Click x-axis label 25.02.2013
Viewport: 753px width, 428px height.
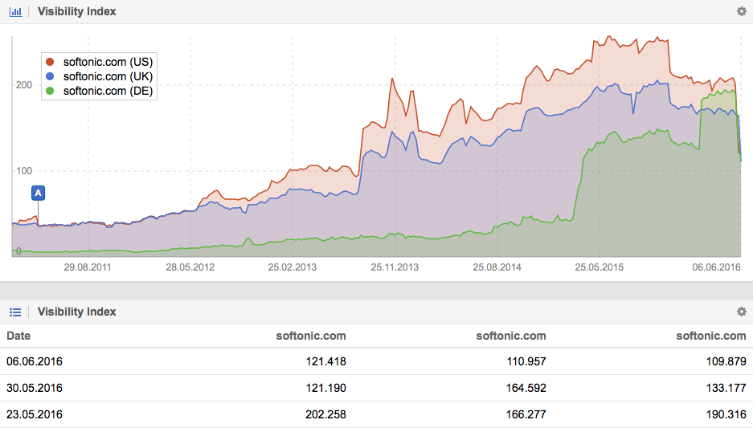tap(293, 267)
